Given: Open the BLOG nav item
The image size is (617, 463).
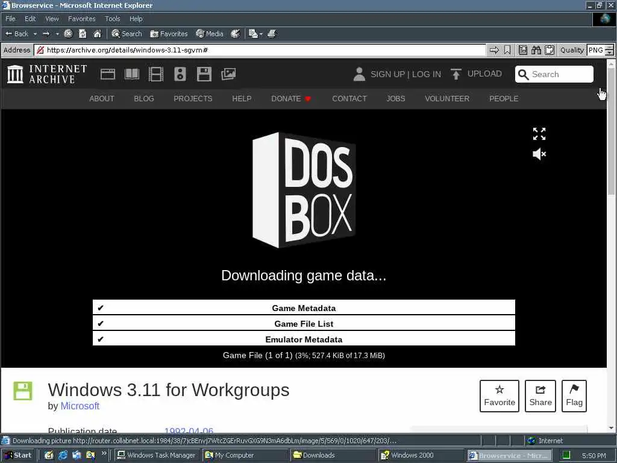Looking at the screenshot, I should 143,98.
